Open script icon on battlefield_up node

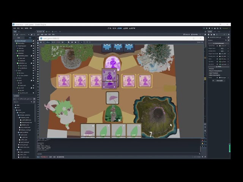tap(31, 63)
